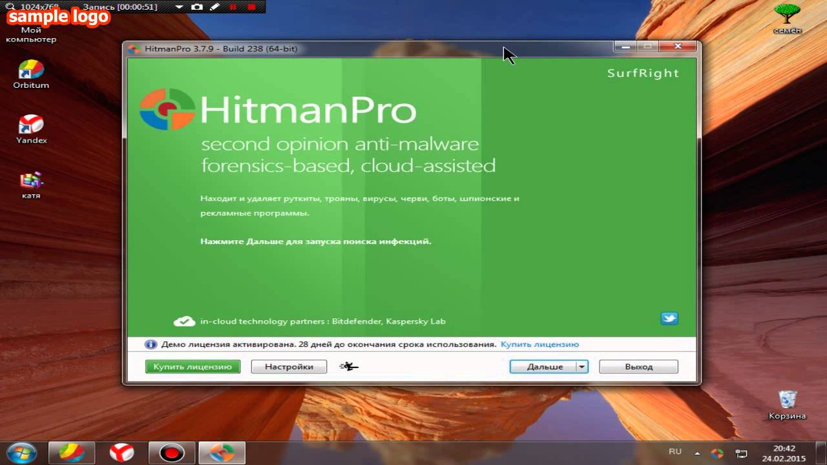Expand the Дальше button dropdown arrow
Image resolution: width=827 pixels, height=465 pixels.
point(581,367)
